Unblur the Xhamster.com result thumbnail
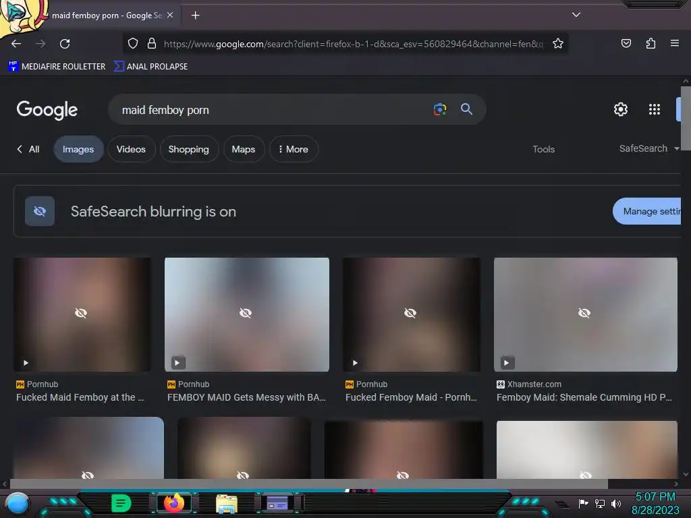Image resolution: width=691 pixels, height=518 pixels. (x=584, y=313)
